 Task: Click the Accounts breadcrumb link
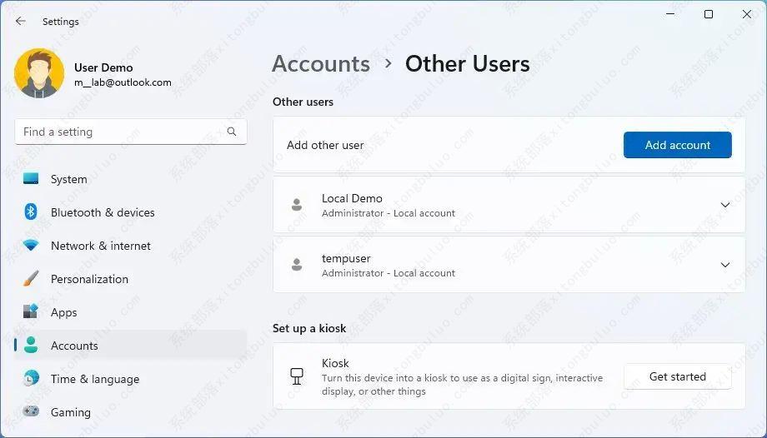[x=321, y=64]
